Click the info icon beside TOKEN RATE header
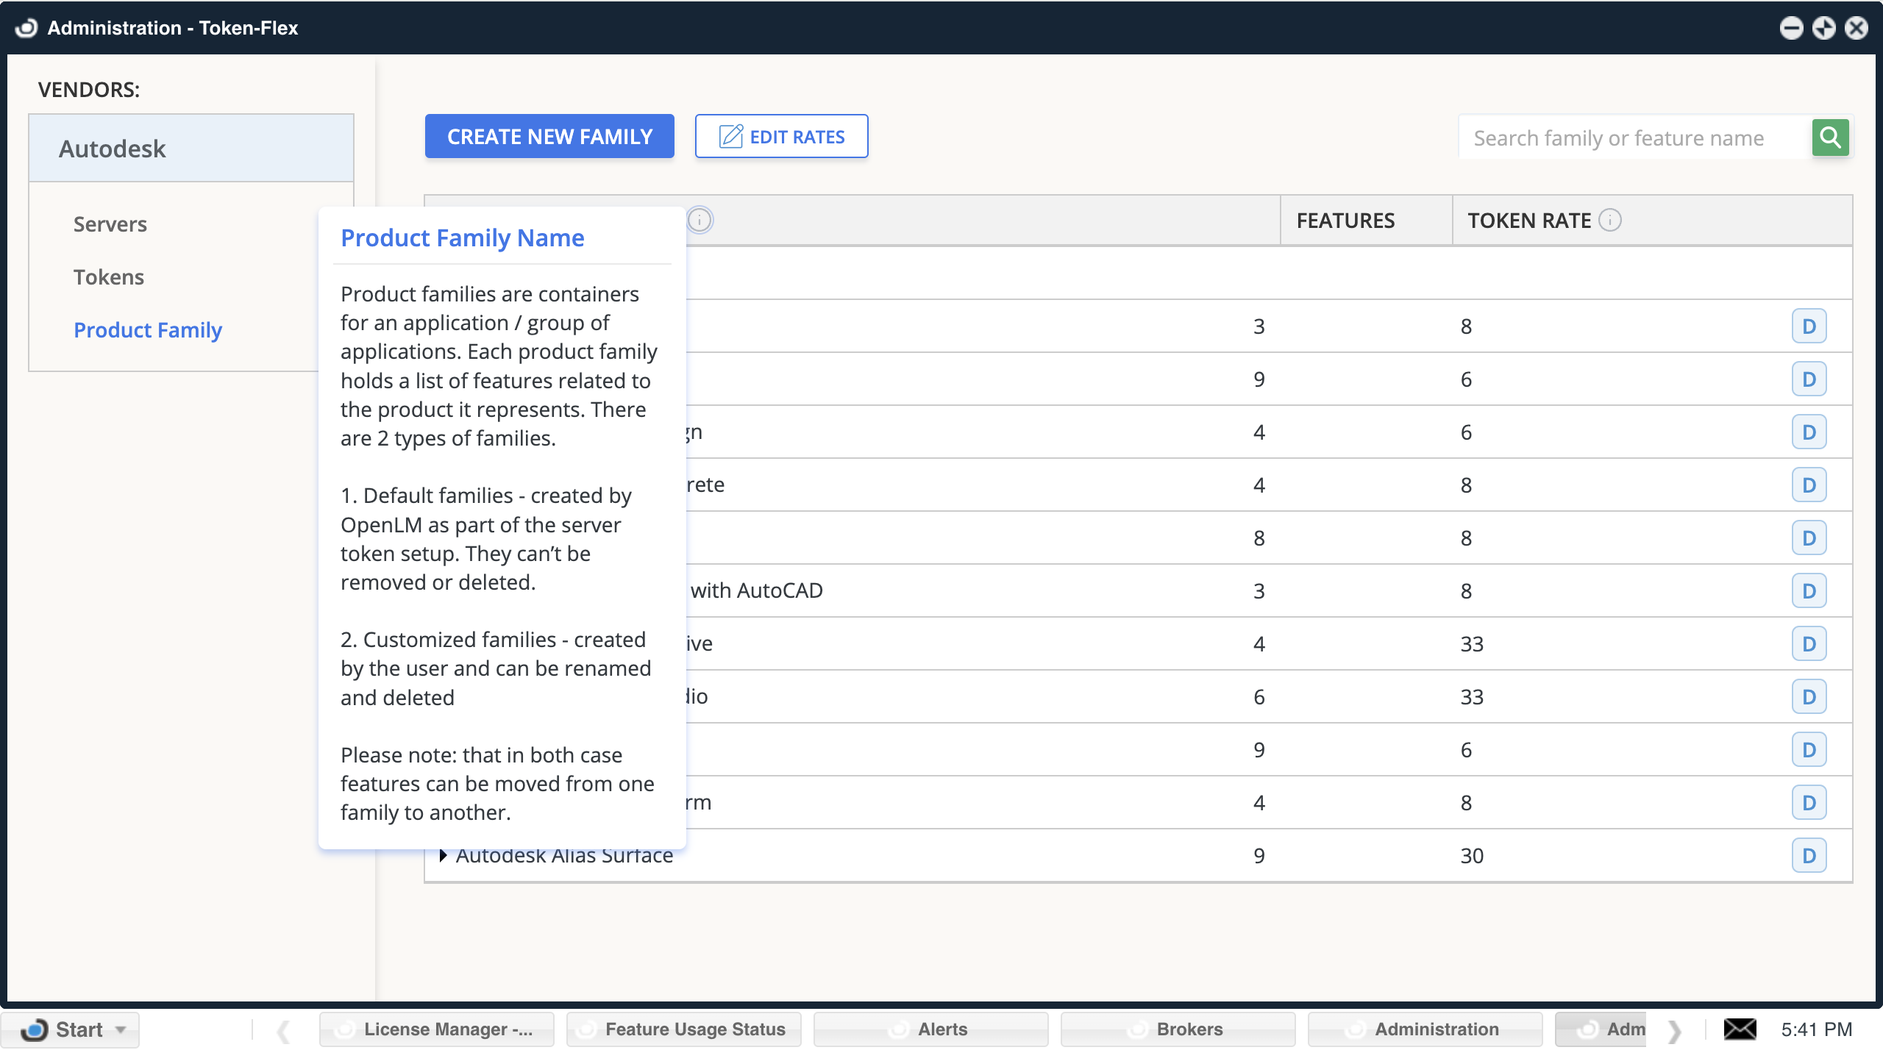Screen dimensions: 1883x1050 coord(1610,220)
